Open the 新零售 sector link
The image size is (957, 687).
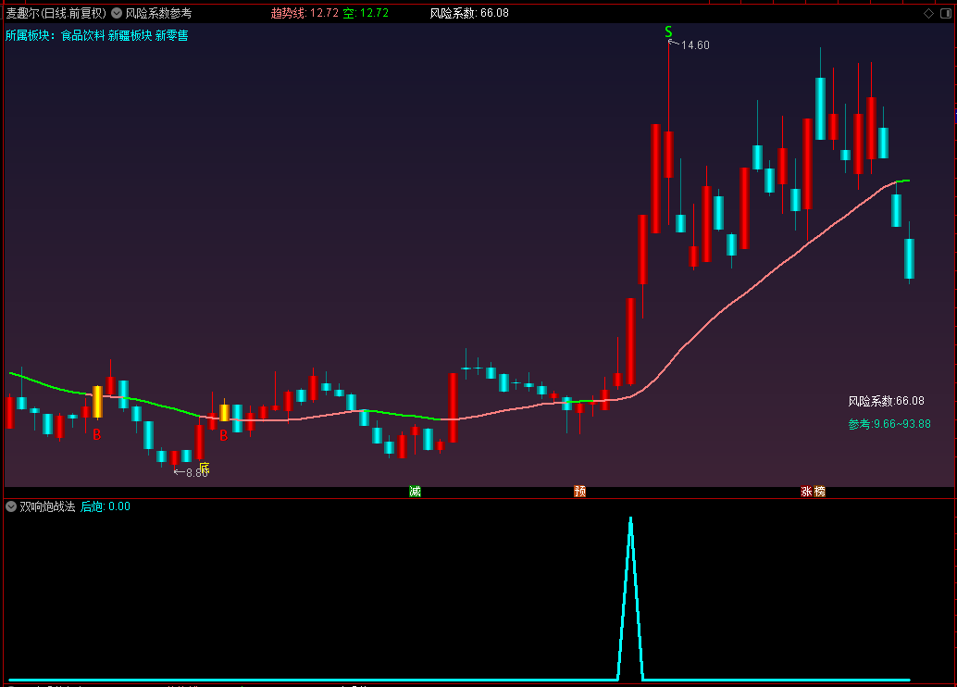click(x=171, y=35)
